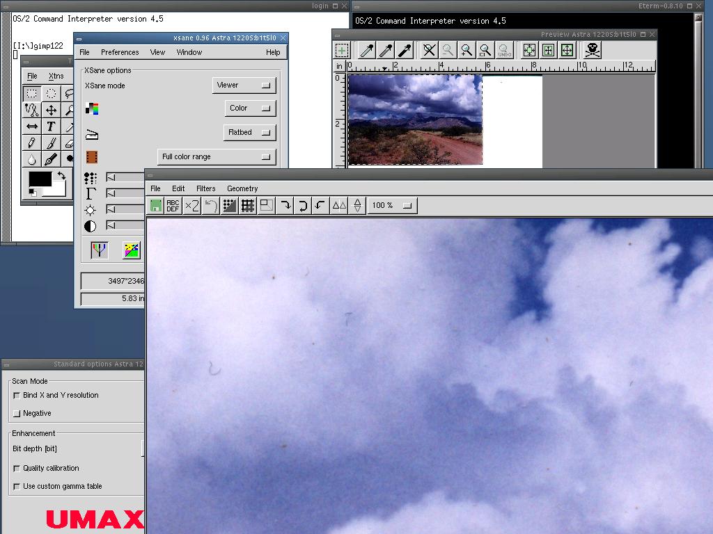Enable Bind X and Y resolution
The image size is (713, 534).
[17, 396]
